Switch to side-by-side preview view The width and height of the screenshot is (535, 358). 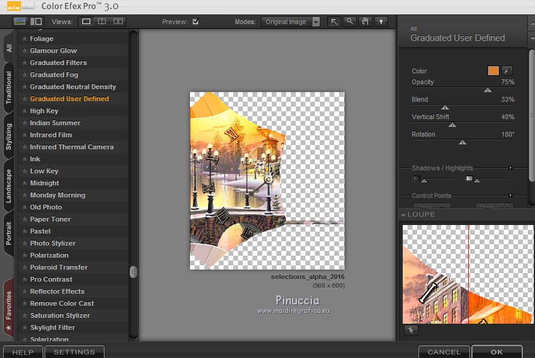coord(118,22)
